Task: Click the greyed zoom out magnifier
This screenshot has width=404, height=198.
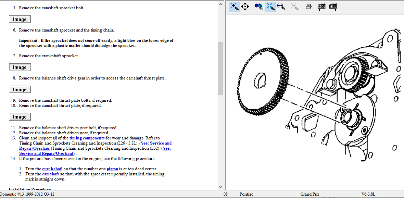Action: coord(294,7)
